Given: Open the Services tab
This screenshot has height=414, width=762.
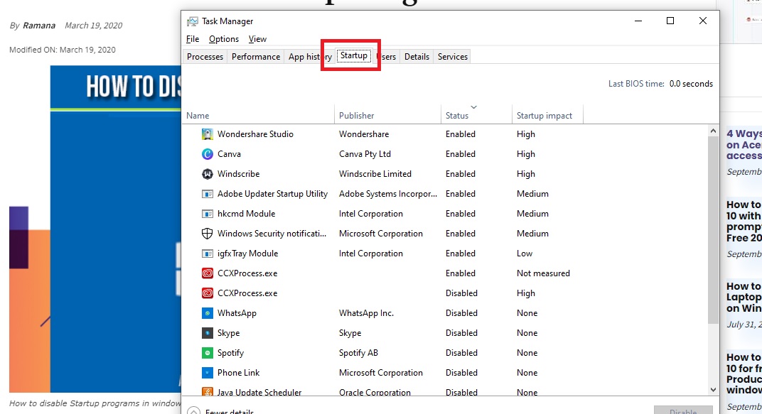Looking at the screenshot, I should point(453,57).
